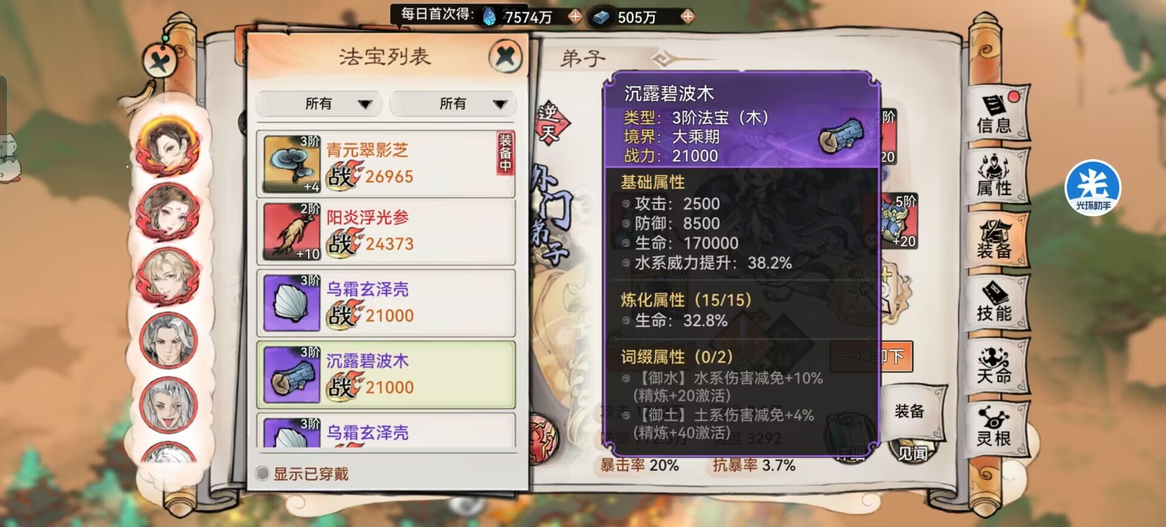Close the 法宝列表 treasure list panel
Screen dimensions: 1166x527
[505, 56]
